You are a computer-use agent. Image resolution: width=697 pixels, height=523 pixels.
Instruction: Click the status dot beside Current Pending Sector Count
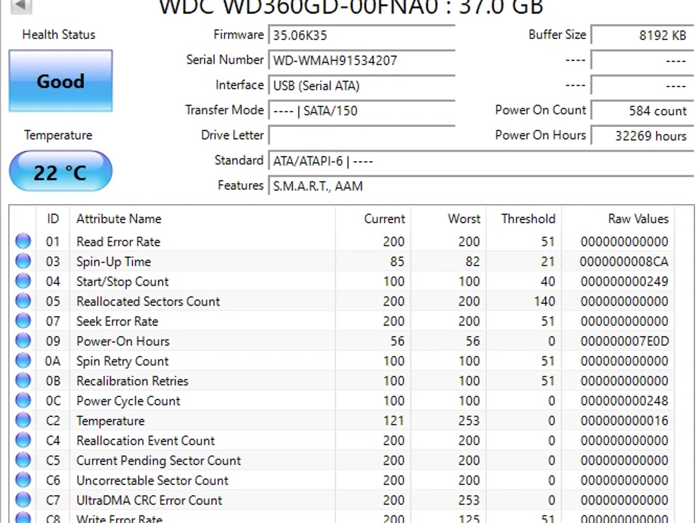coord(22,460)
